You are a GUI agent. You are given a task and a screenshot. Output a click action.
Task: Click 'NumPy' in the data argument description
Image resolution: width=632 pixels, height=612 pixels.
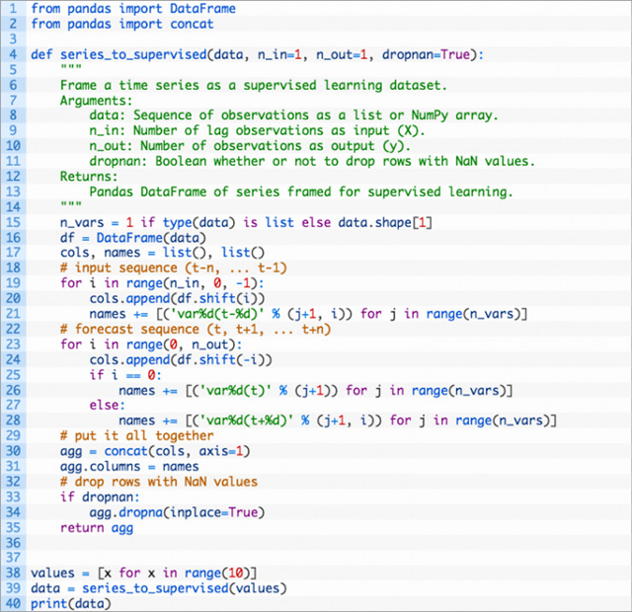click(430, 115)
